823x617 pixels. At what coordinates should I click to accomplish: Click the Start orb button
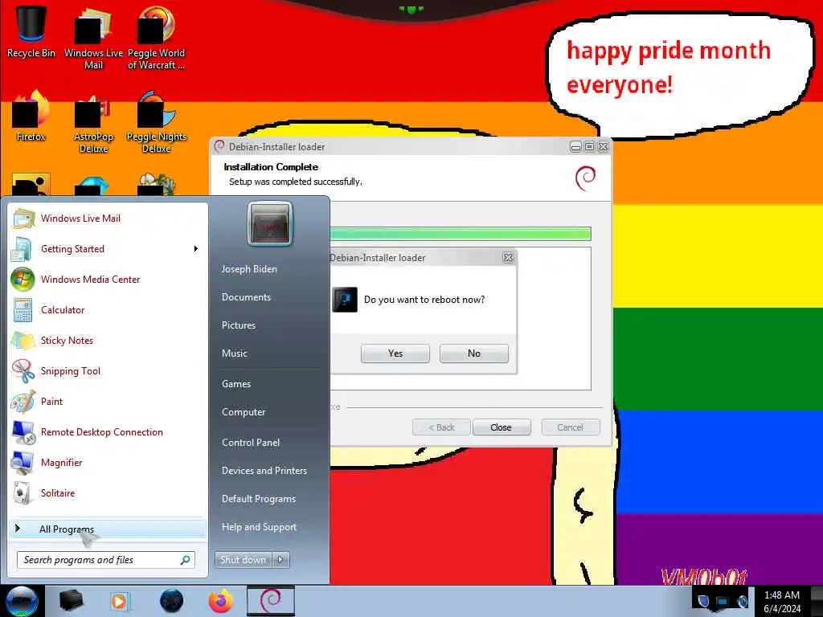point(21,601)
